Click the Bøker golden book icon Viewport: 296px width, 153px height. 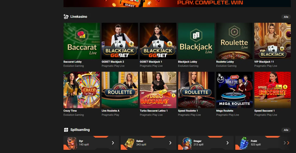[x=130, y=143]
